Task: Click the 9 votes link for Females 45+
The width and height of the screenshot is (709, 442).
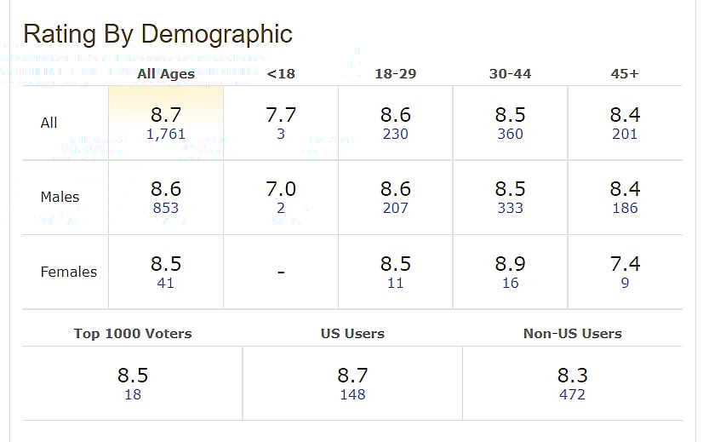Action: pyautogui.click(x=625, y=283)
